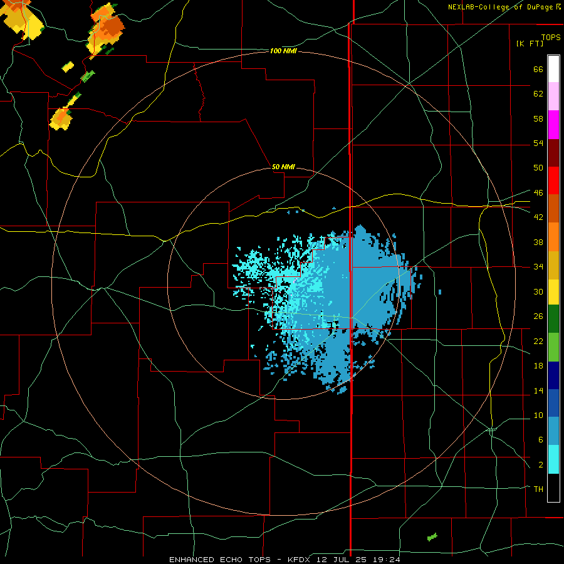Click the 34 value on the legend
The height and width of the screenshot is (564, 564).
[x=538, y=267]
